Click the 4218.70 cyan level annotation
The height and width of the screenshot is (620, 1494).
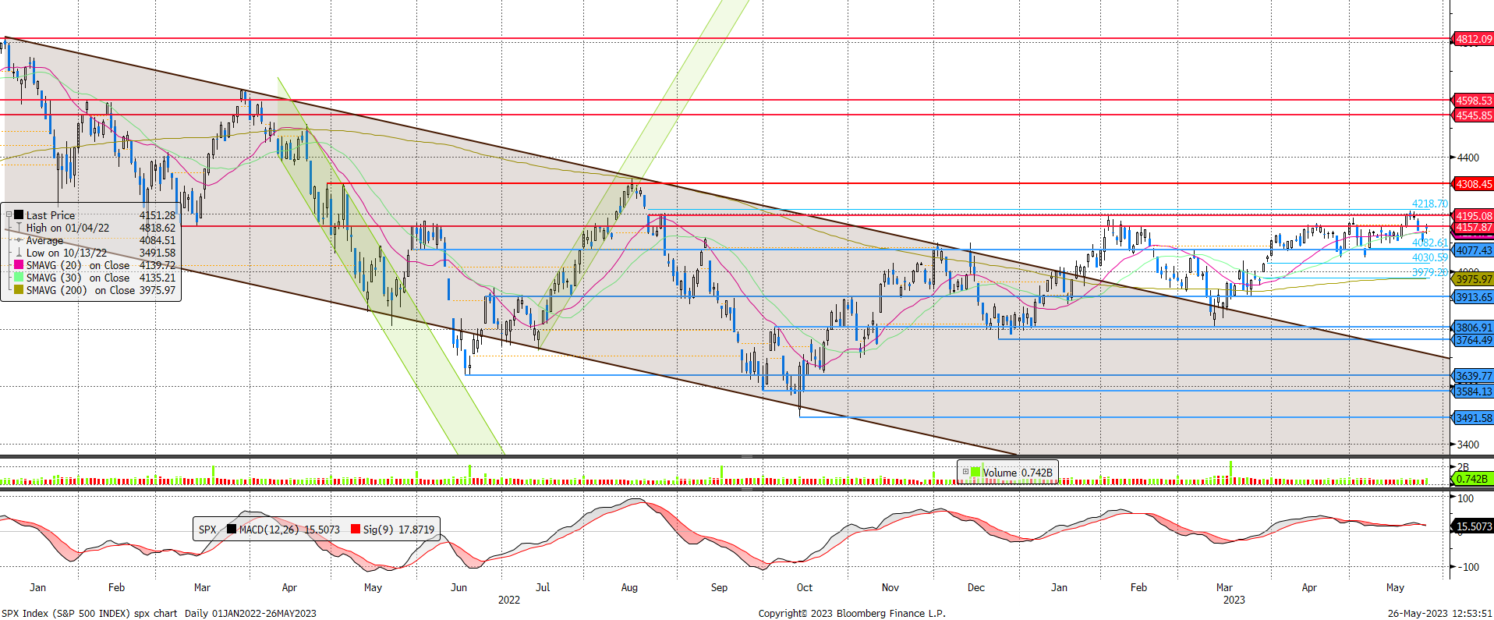(1429, 204)
